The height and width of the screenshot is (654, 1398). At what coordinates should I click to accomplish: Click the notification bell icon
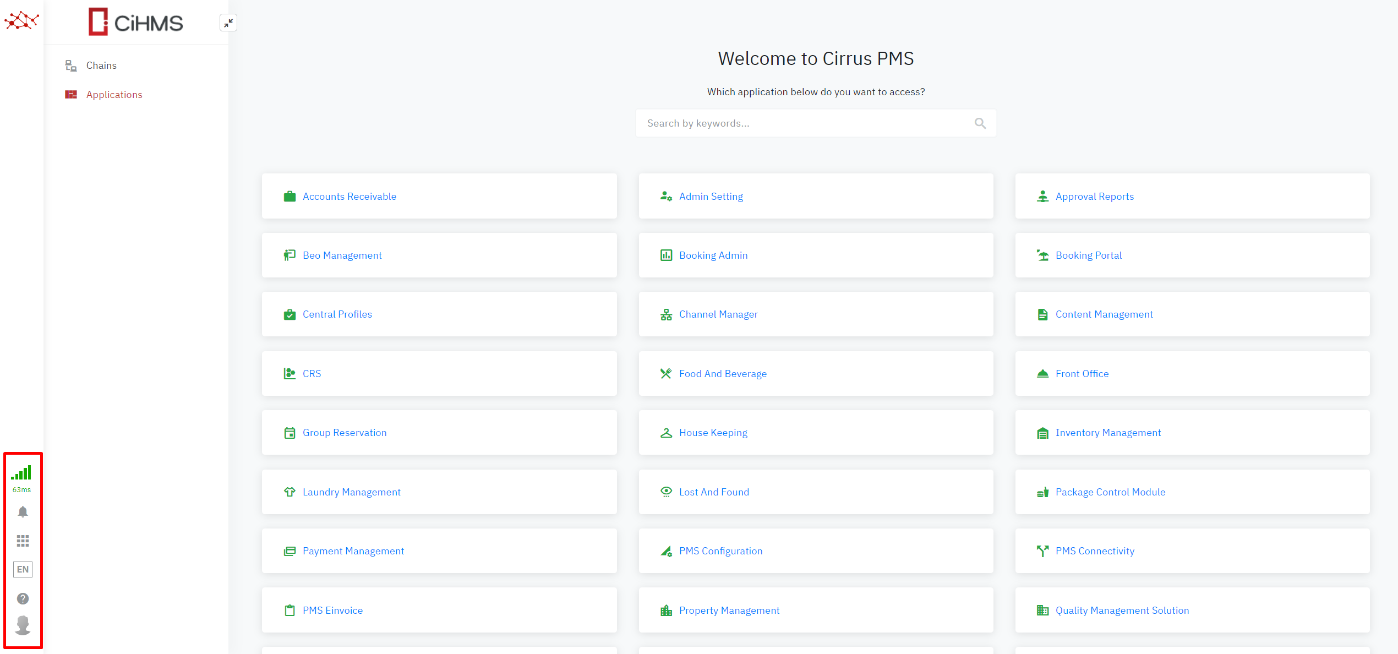(x=23, y=512)
